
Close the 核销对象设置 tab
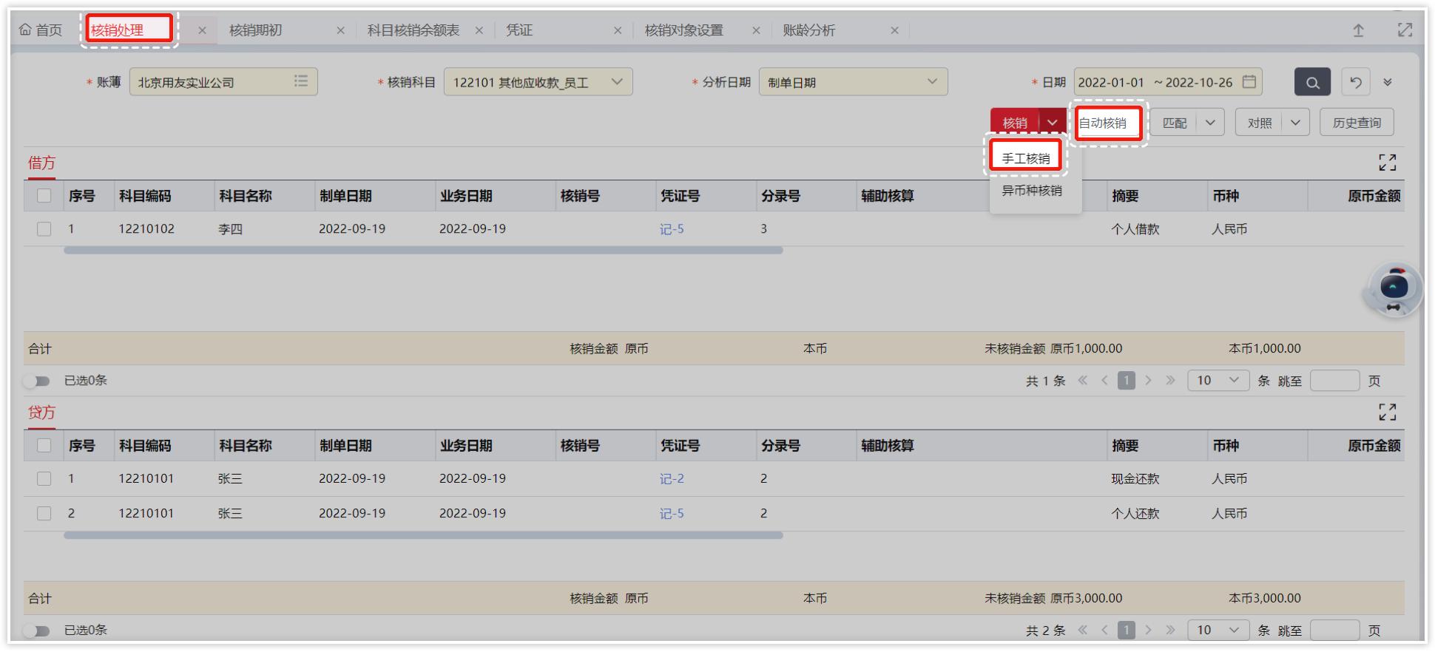756,30
